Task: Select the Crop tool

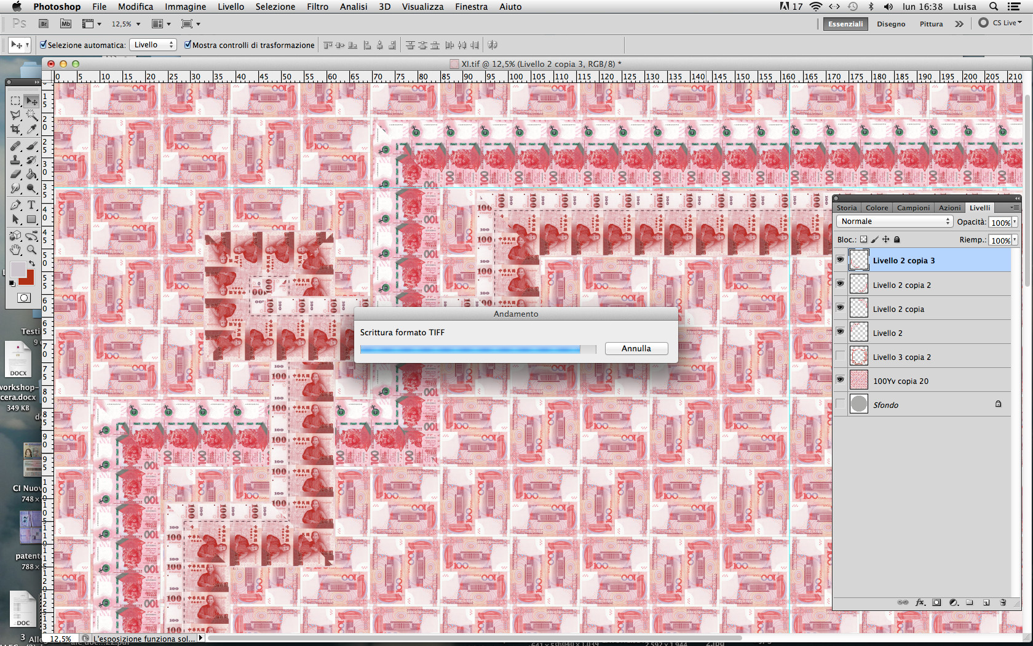Action: [15, 129]
